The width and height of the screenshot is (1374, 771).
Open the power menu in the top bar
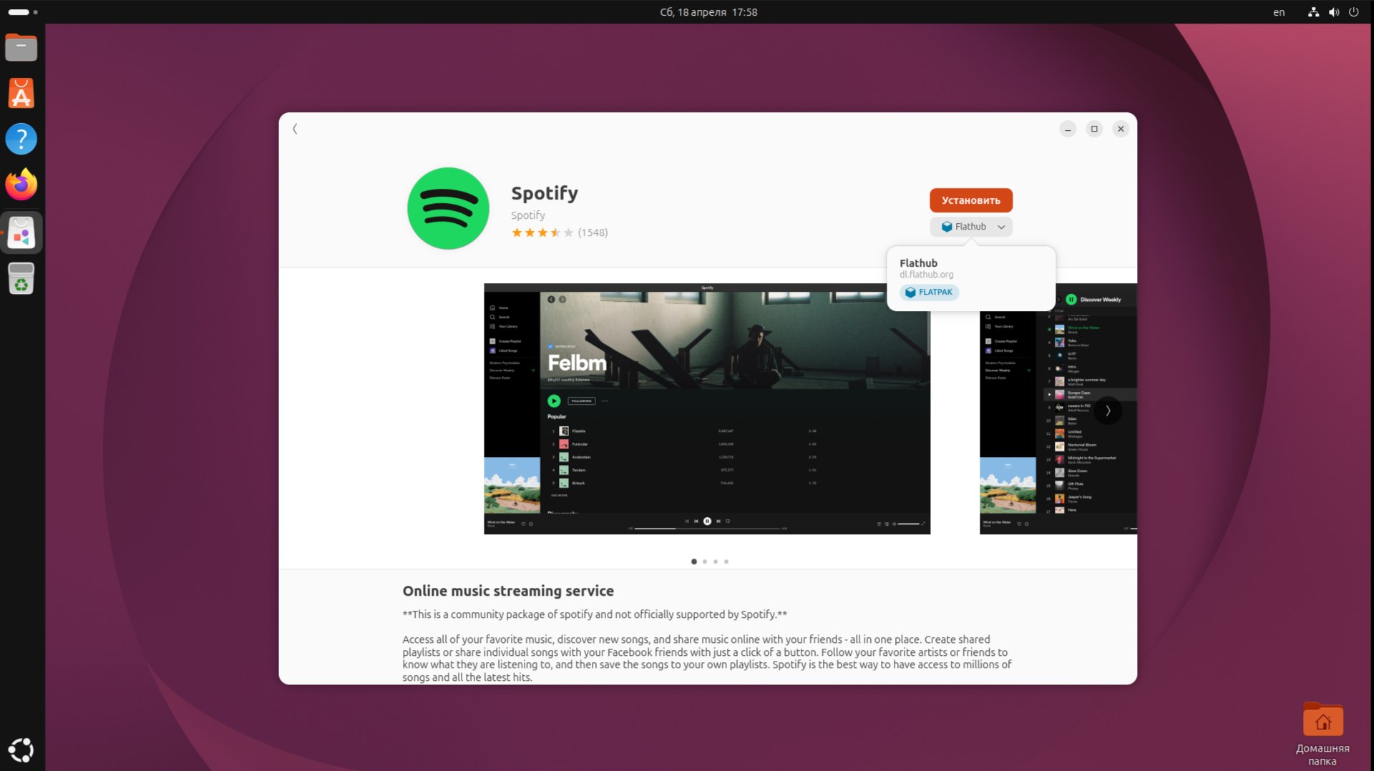point(1354,11)
